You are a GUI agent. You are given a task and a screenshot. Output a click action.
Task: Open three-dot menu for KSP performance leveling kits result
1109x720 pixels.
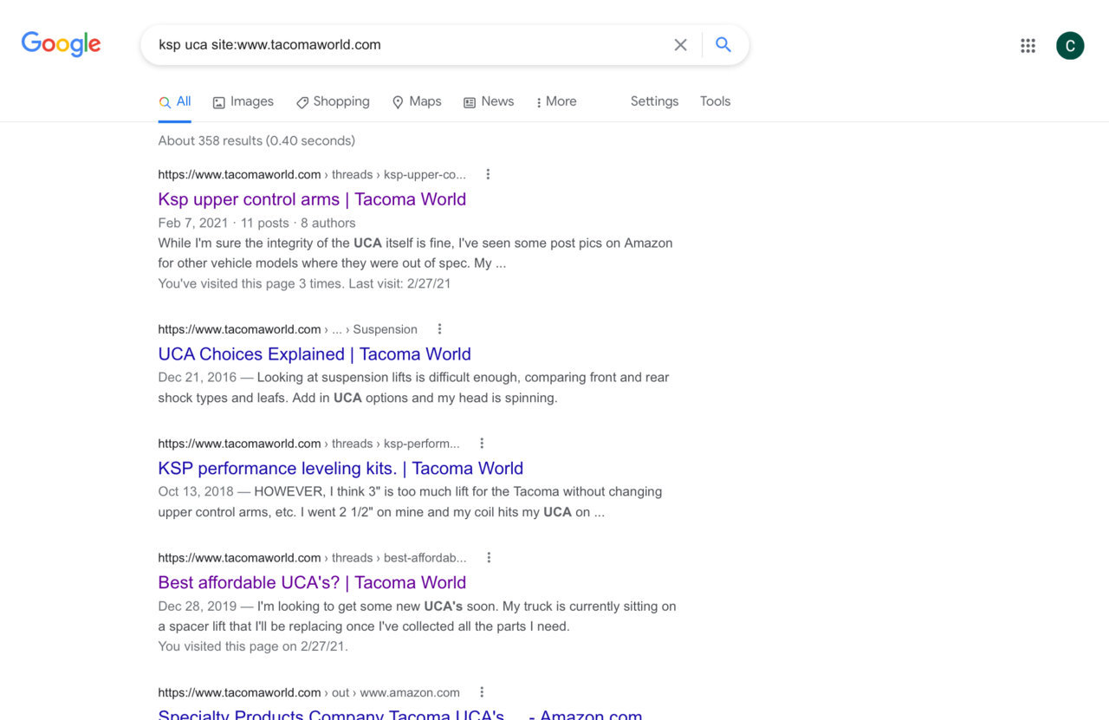click(482, 444)
